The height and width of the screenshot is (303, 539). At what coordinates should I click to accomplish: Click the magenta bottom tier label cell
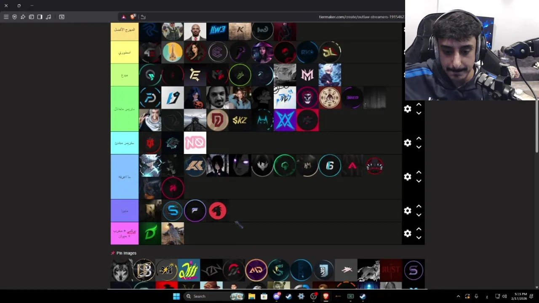click(x=125, y=234)
